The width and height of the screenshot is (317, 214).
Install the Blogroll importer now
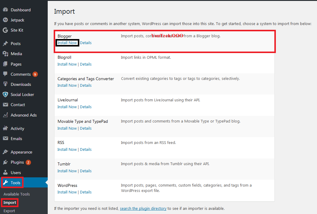[x=67, y=64]
